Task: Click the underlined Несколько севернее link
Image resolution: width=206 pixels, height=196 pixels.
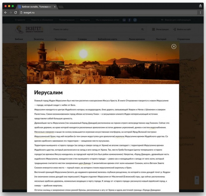Action: [x=44, y=132]
